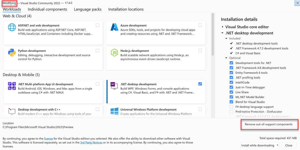The width and height of the screenshot is (300, 150).
Task: Click the Node.js development icon
Action: click(114, 53)
